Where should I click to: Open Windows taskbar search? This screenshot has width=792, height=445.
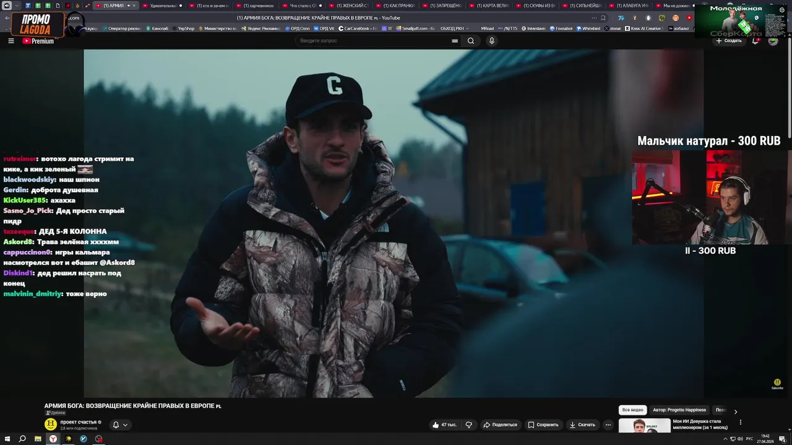point(22,439)
